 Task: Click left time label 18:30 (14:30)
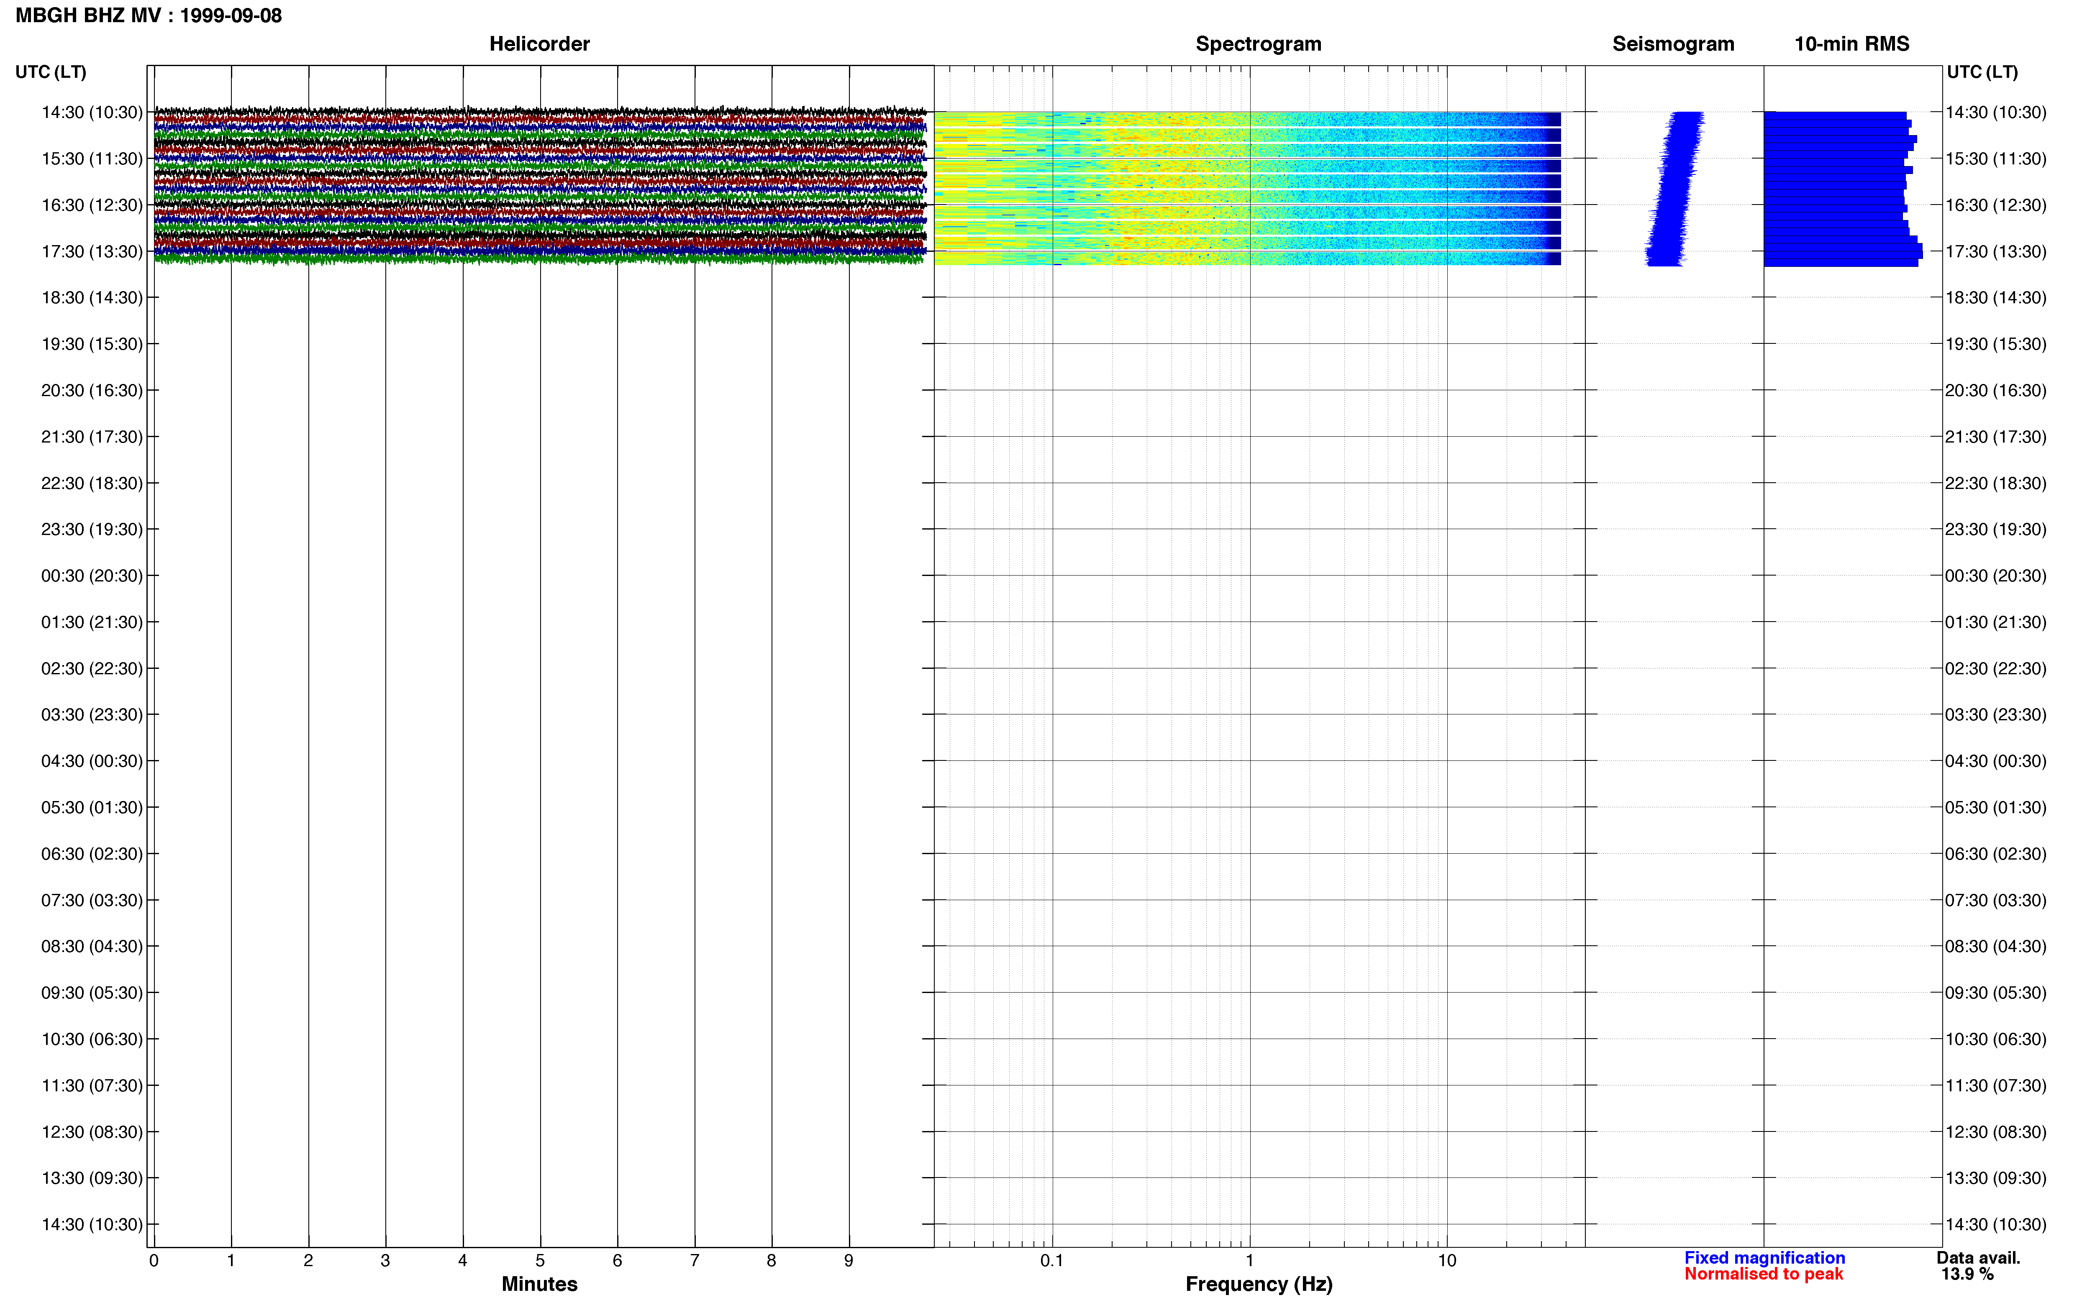(92, 298)
